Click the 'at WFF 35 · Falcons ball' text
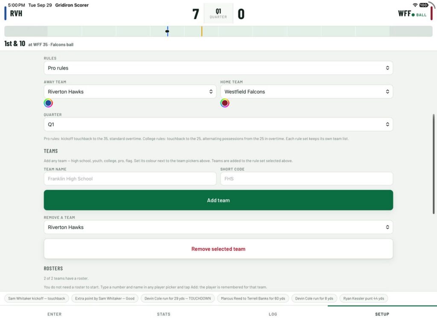The image size is (437, 328). pyautogui.click(x=51, y=44)
